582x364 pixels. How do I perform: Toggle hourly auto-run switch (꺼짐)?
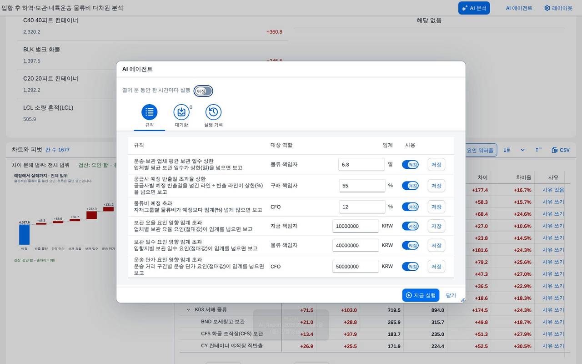pos(203,91)
